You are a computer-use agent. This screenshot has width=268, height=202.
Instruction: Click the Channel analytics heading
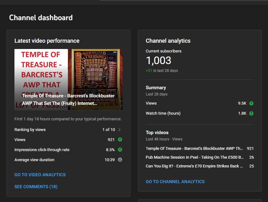(168, 41)
